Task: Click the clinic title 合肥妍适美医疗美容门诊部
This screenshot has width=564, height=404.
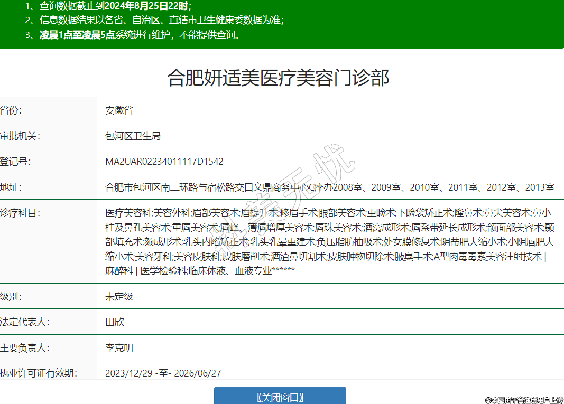Action: 278,78
